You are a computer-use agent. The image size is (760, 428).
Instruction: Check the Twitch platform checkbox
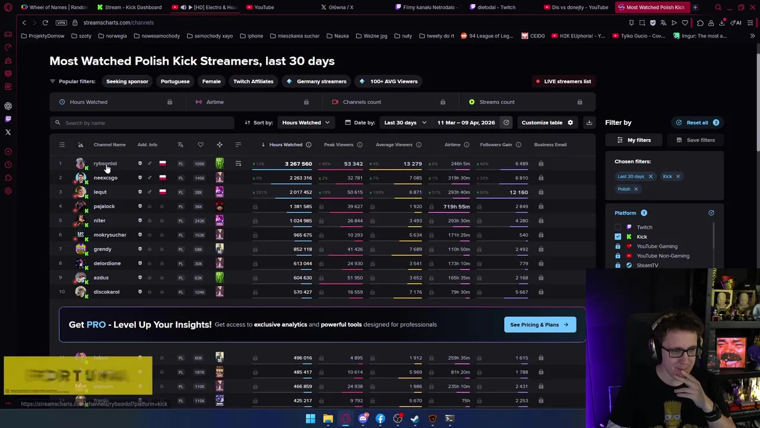[x=617, y=227]
